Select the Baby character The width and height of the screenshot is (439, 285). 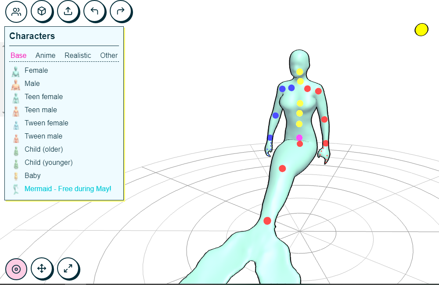[33, 176]
